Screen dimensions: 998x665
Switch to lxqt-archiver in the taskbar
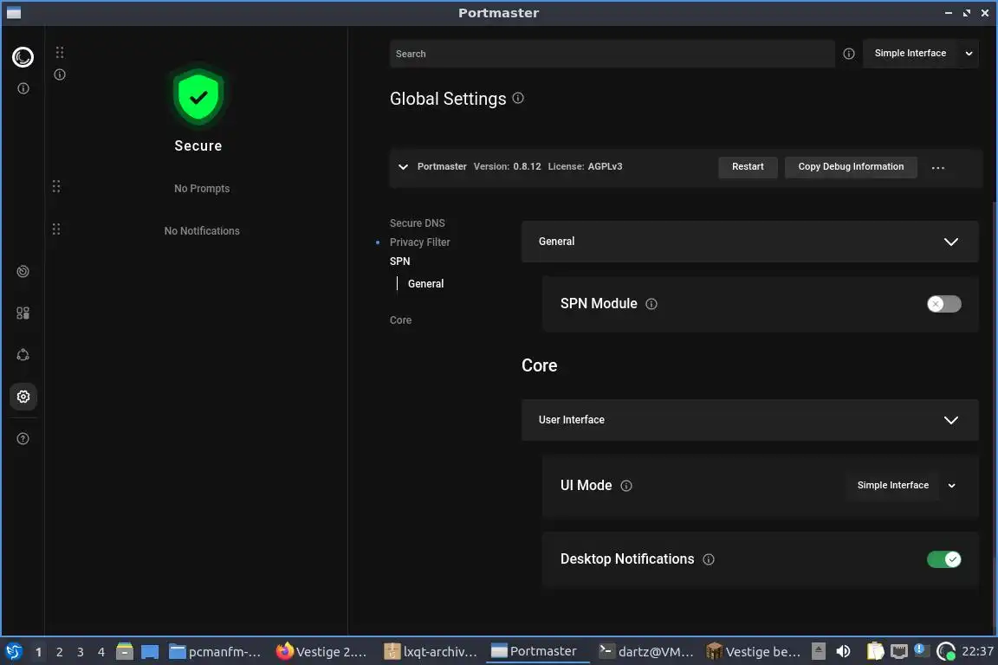point(431,652)
